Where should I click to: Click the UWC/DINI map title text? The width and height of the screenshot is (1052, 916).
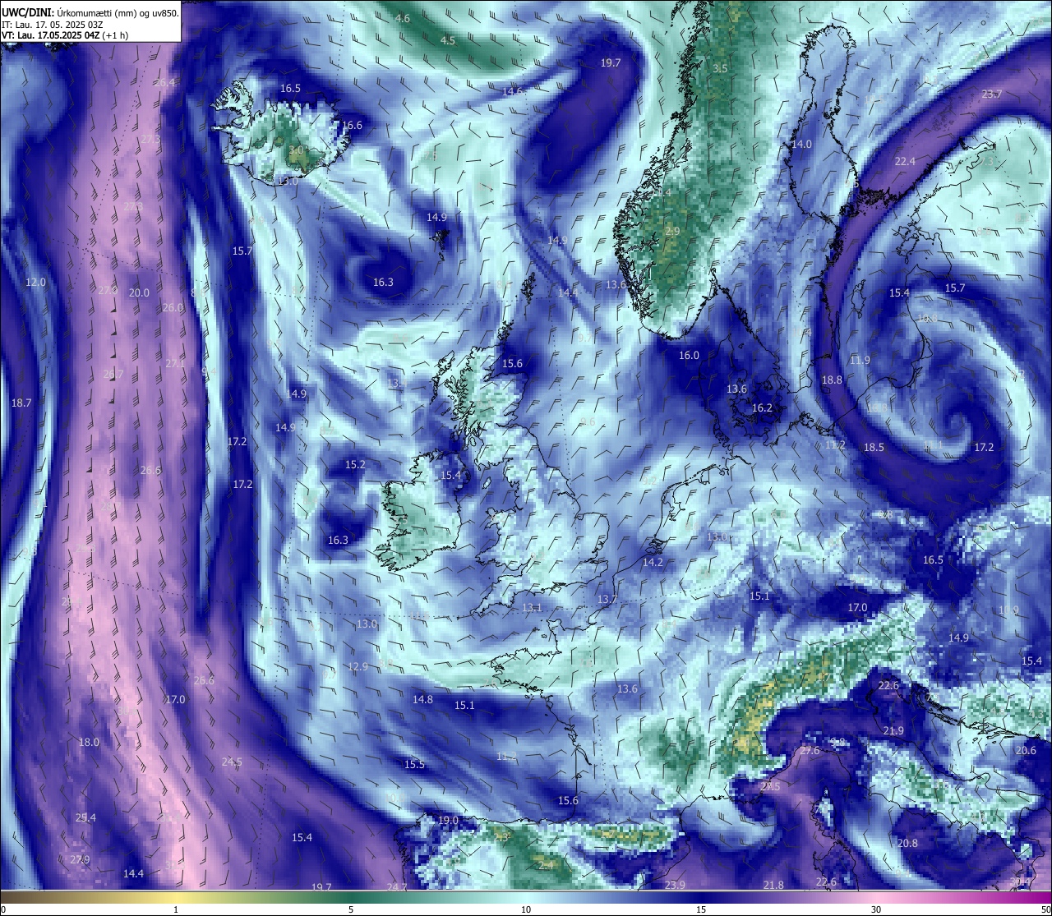90,13
